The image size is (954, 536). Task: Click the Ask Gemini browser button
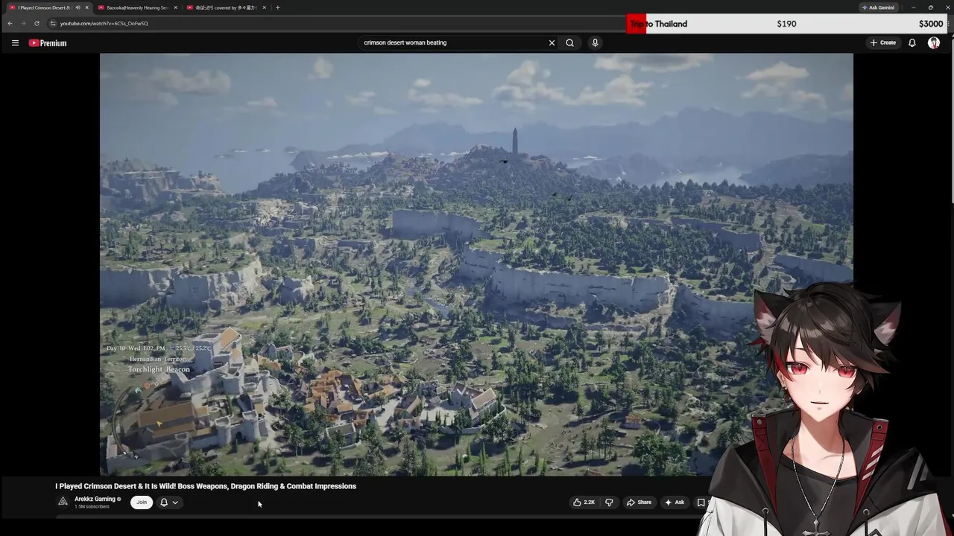(878, 7)
